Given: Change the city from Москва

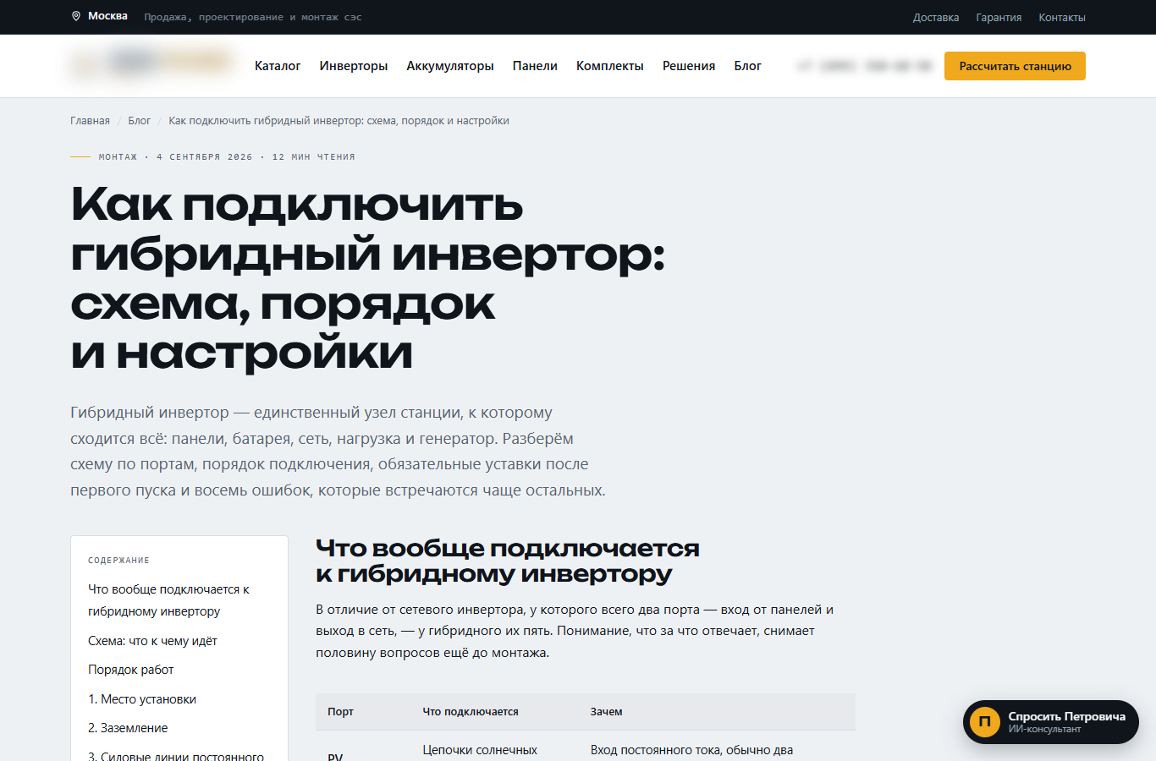Looking at the screenshot, I should tap(107, 16).
